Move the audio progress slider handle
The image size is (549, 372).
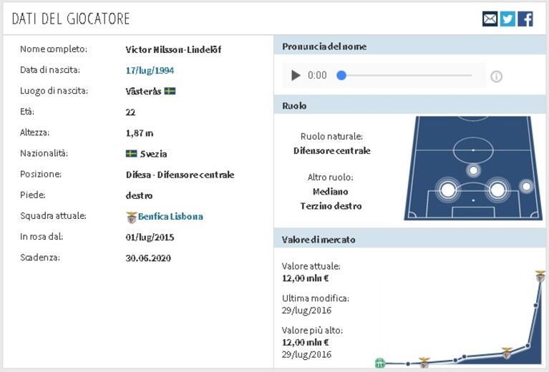[x=341, y=75]
